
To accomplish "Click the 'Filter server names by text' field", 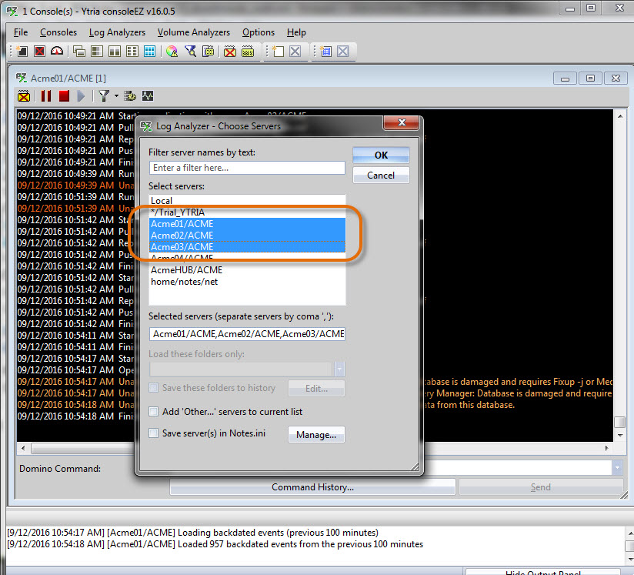I will tap(247, 168).
